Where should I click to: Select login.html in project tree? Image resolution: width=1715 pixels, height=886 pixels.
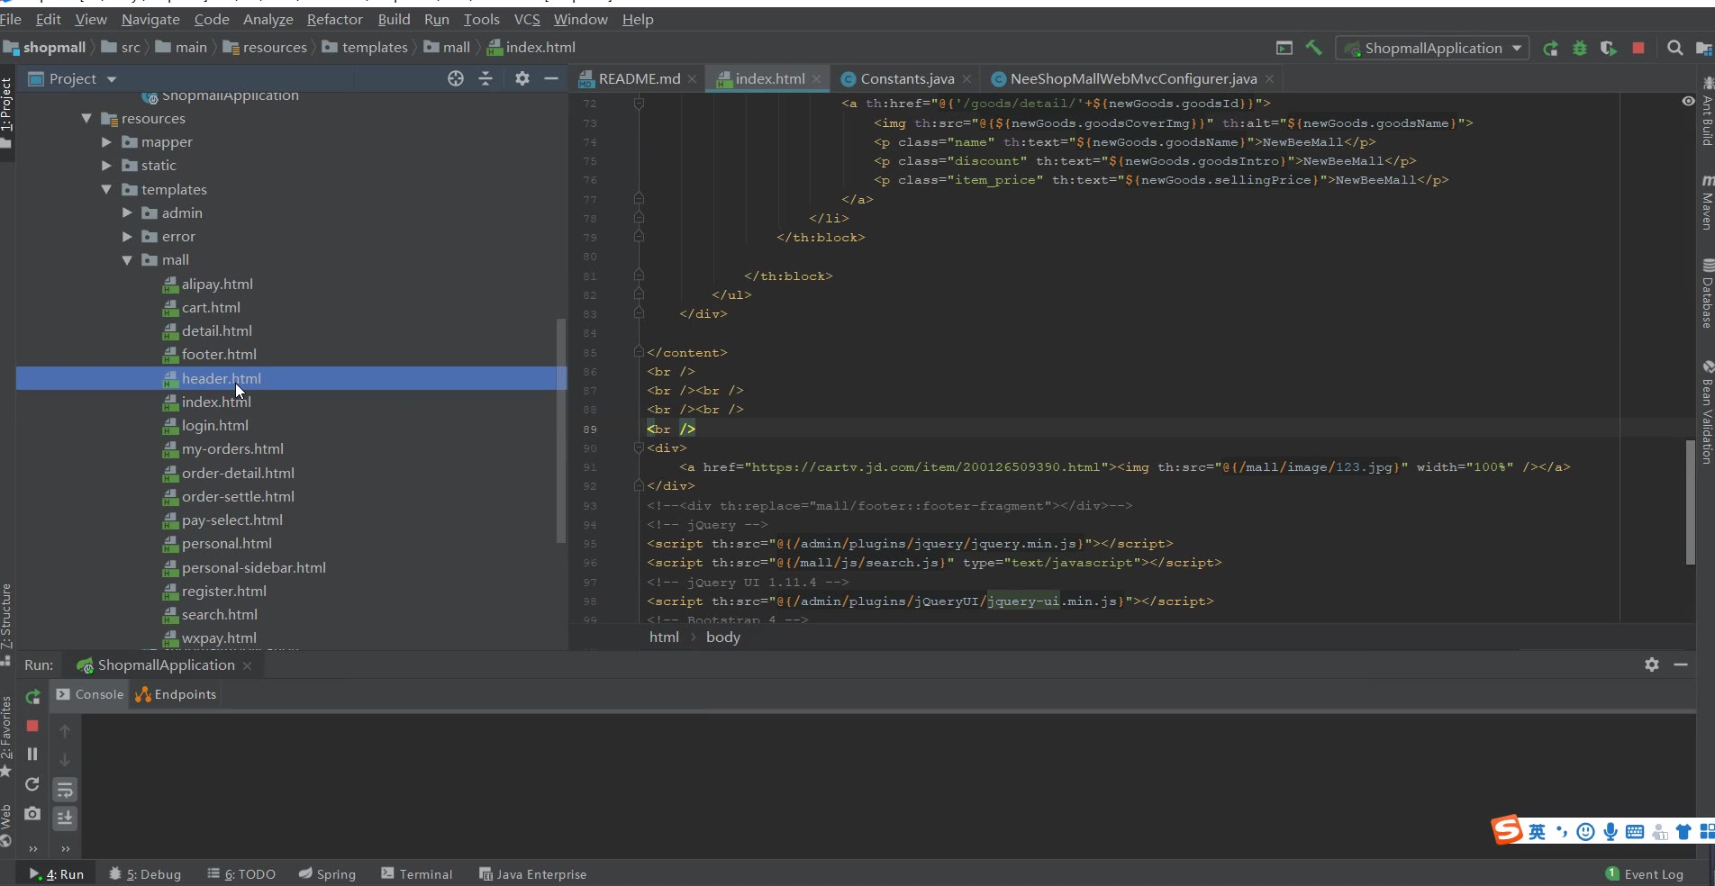214,426
